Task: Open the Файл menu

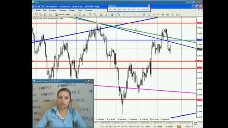Action: pos(38,10)
